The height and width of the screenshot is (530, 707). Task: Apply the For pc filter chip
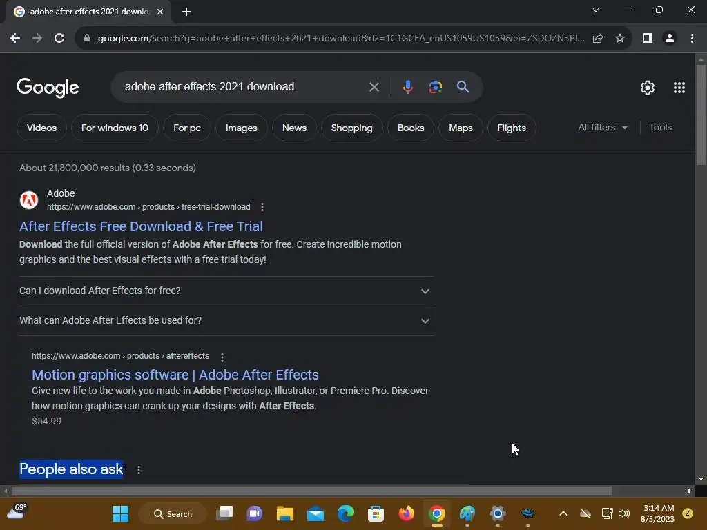coord(187,128)
